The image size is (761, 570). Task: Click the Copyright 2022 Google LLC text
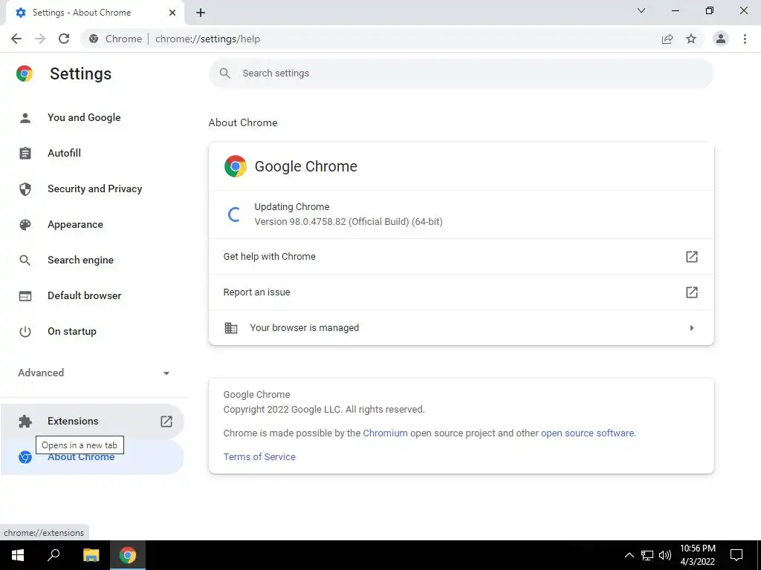click(x=324, y=410)
